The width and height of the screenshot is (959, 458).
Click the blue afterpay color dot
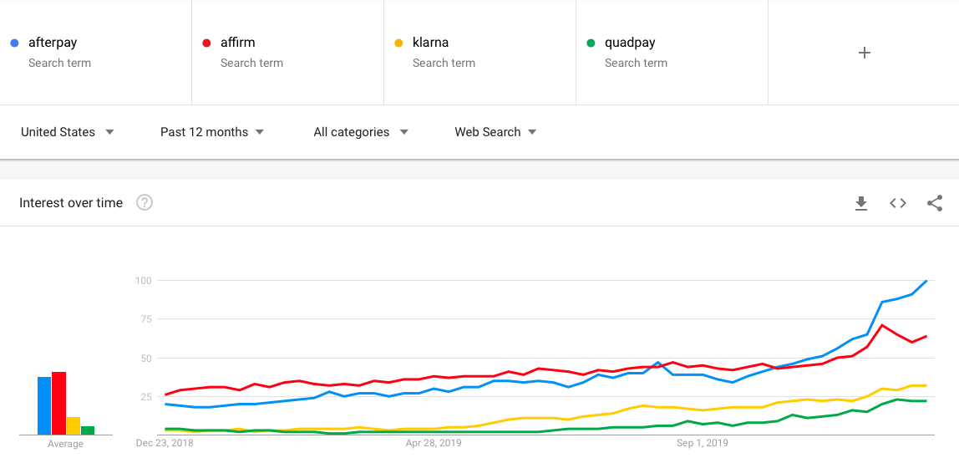[x=14, y=43]
